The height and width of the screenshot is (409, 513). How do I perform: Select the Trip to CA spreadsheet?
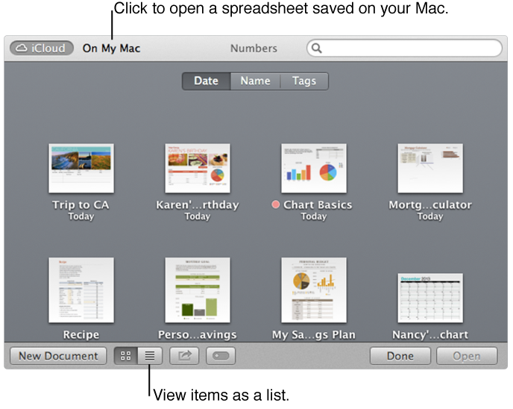81,168
